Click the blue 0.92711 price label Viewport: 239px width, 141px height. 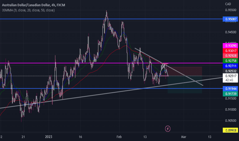pos(230,66)
